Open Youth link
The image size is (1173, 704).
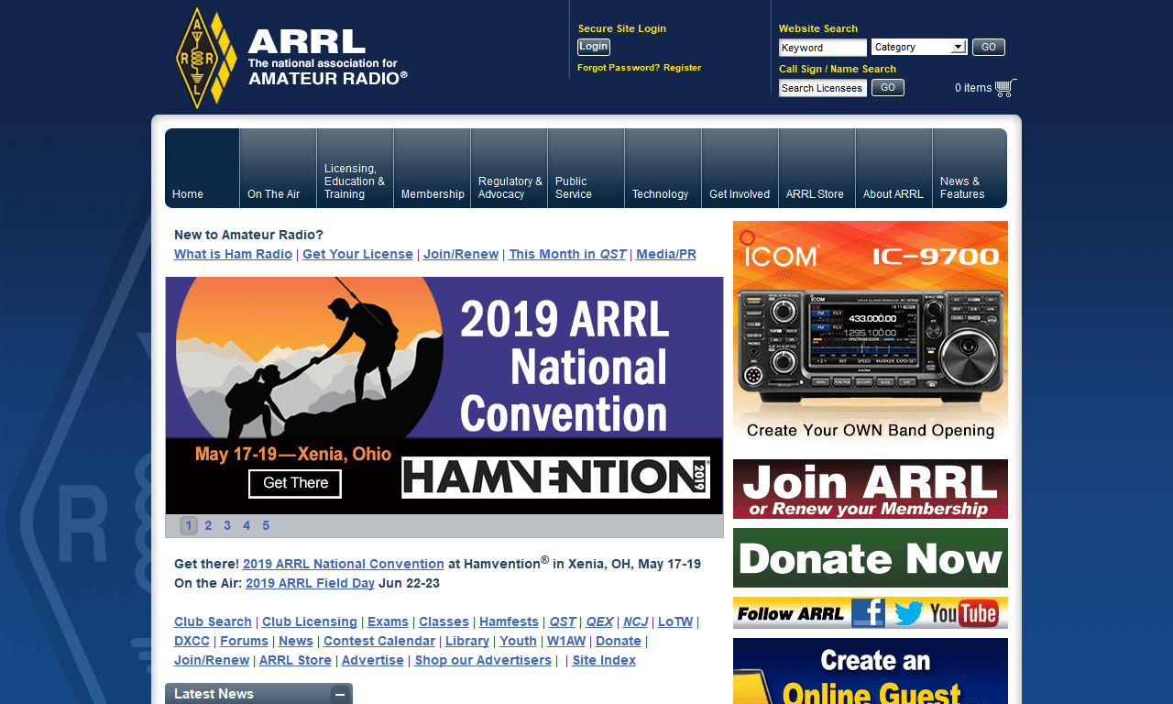(x=518, y=641)
